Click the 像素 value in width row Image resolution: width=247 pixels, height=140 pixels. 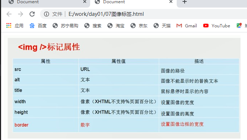point(119,101)
